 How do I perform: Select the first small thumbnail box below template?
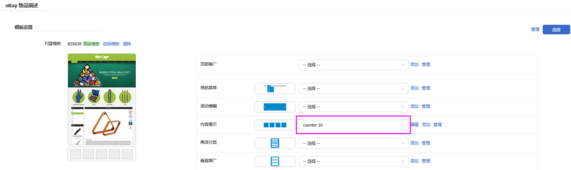coord(76,154)
